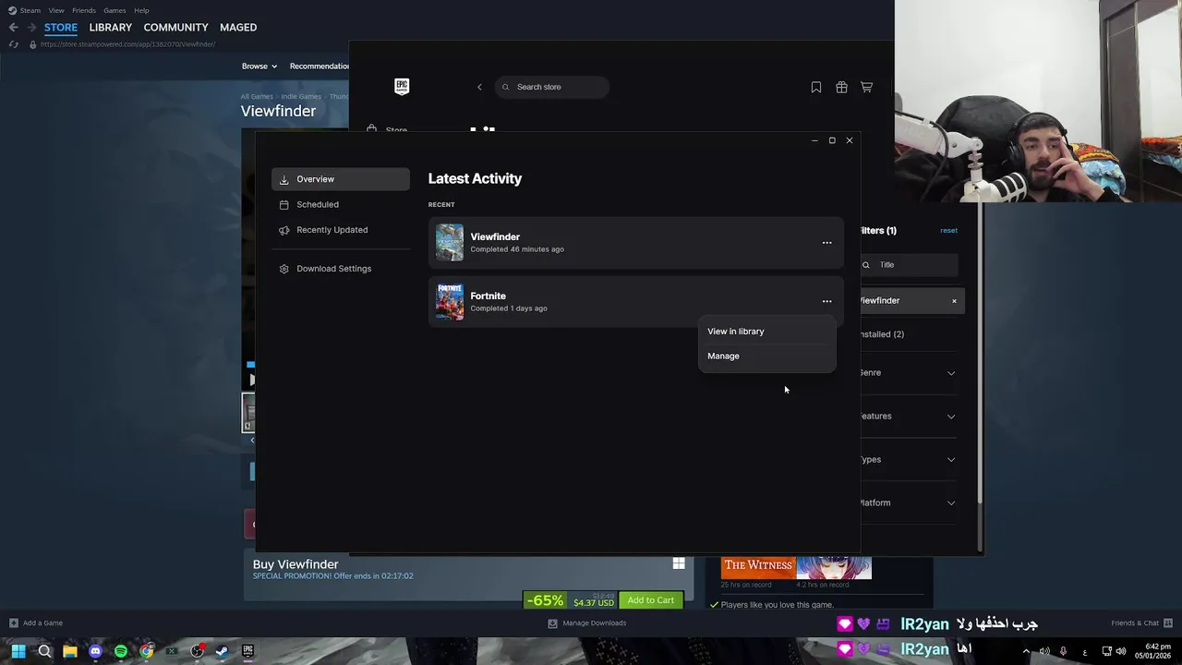Screen dimensions: 1182x665
Task: Open the Steam Friends menu
Action: pyautogui.click(x=84, y=10)
